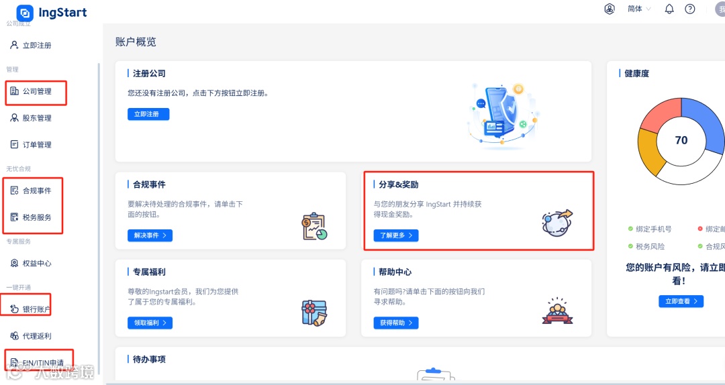This screenshot has width=725, height=385.
Task: Click the 专属服务 sidebar group label
Action: tap(19, 241)
